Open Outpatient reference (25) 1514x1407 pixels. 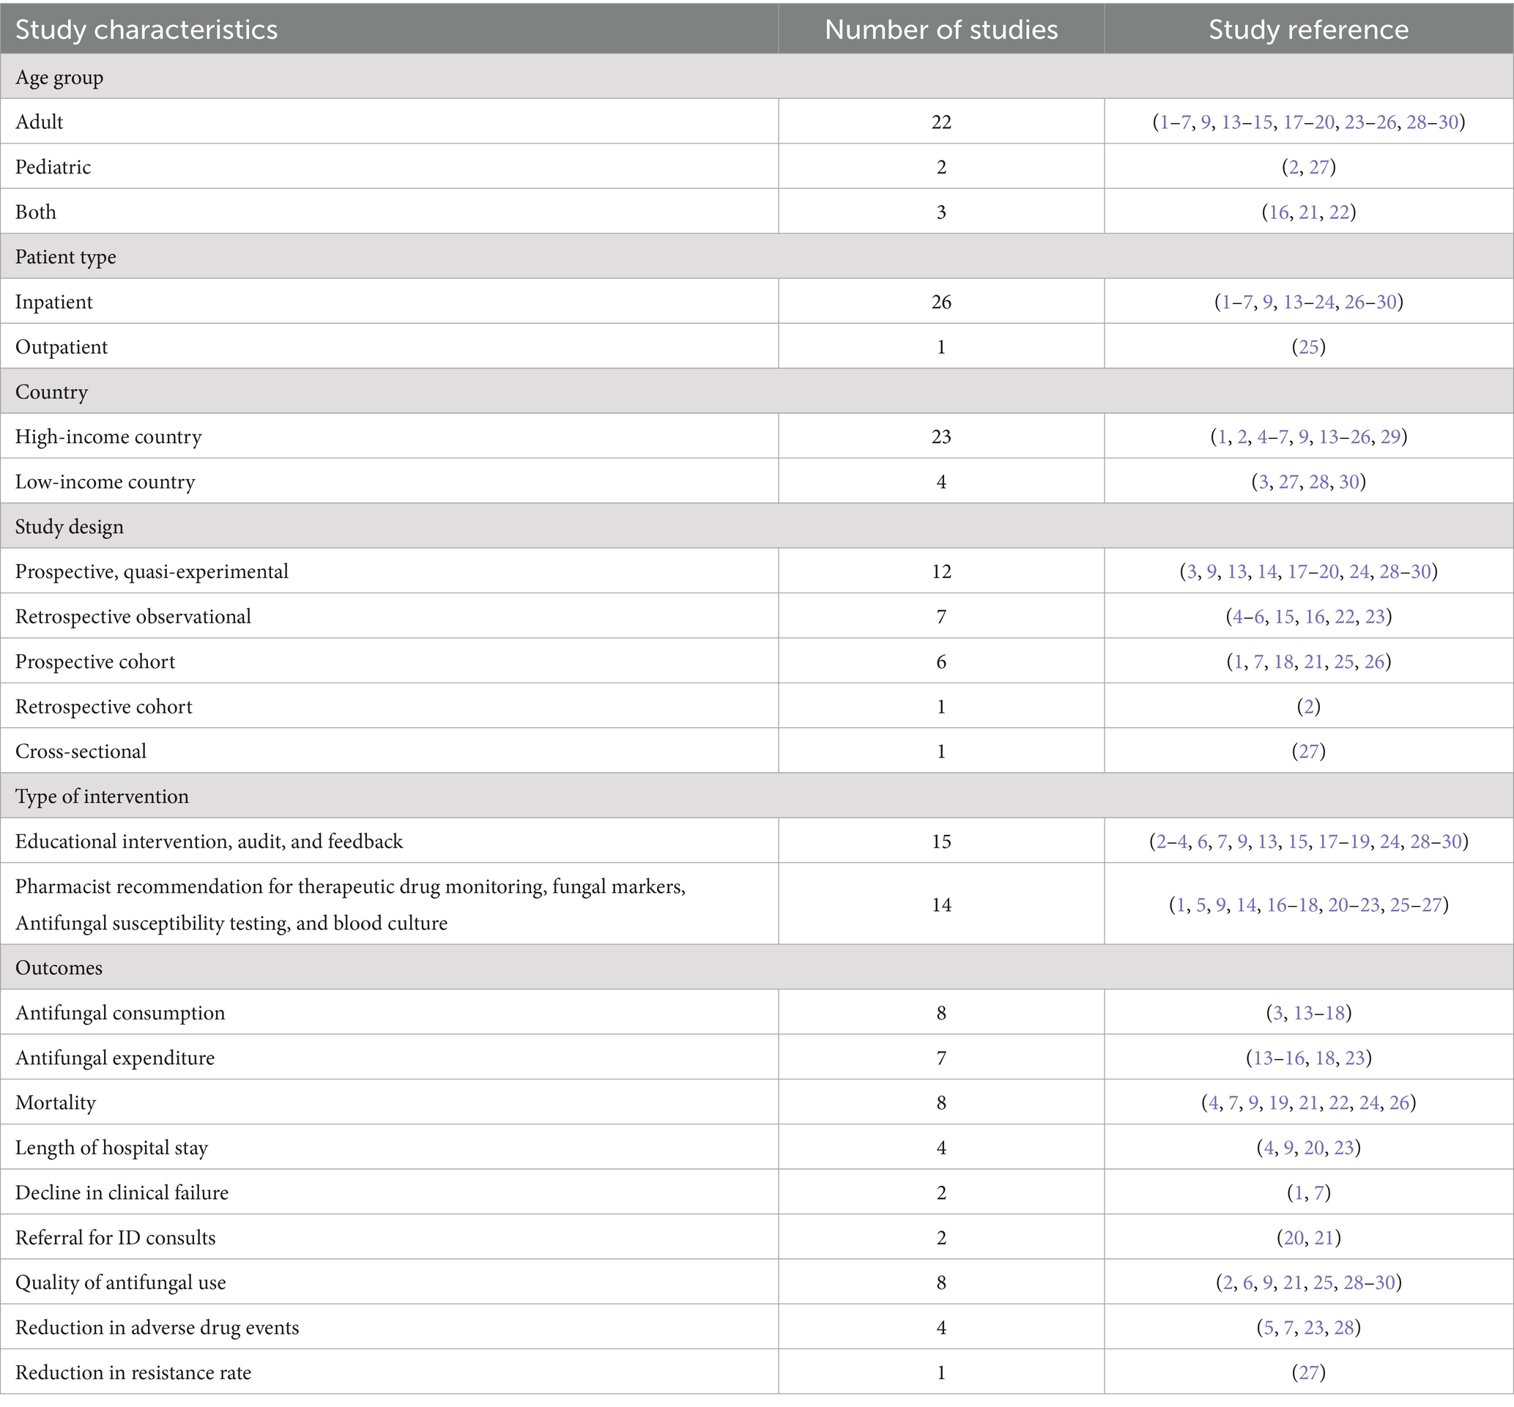(1308, 346)
